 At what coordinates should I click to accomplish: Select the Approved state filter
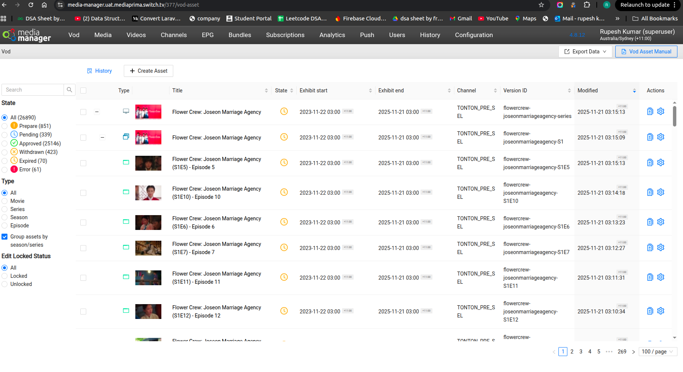[x=5, y=144]
